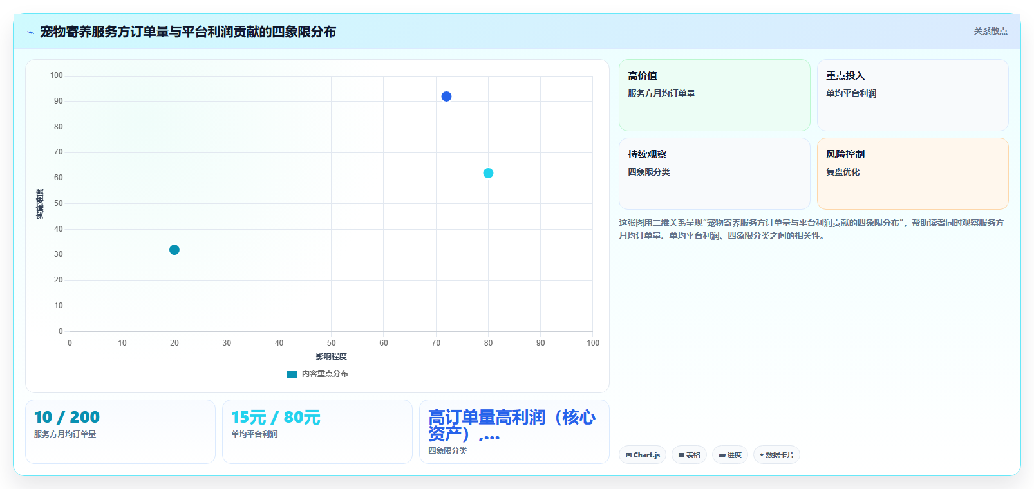Click 复盘优化 text in 风险控制 card

point(843,172)
